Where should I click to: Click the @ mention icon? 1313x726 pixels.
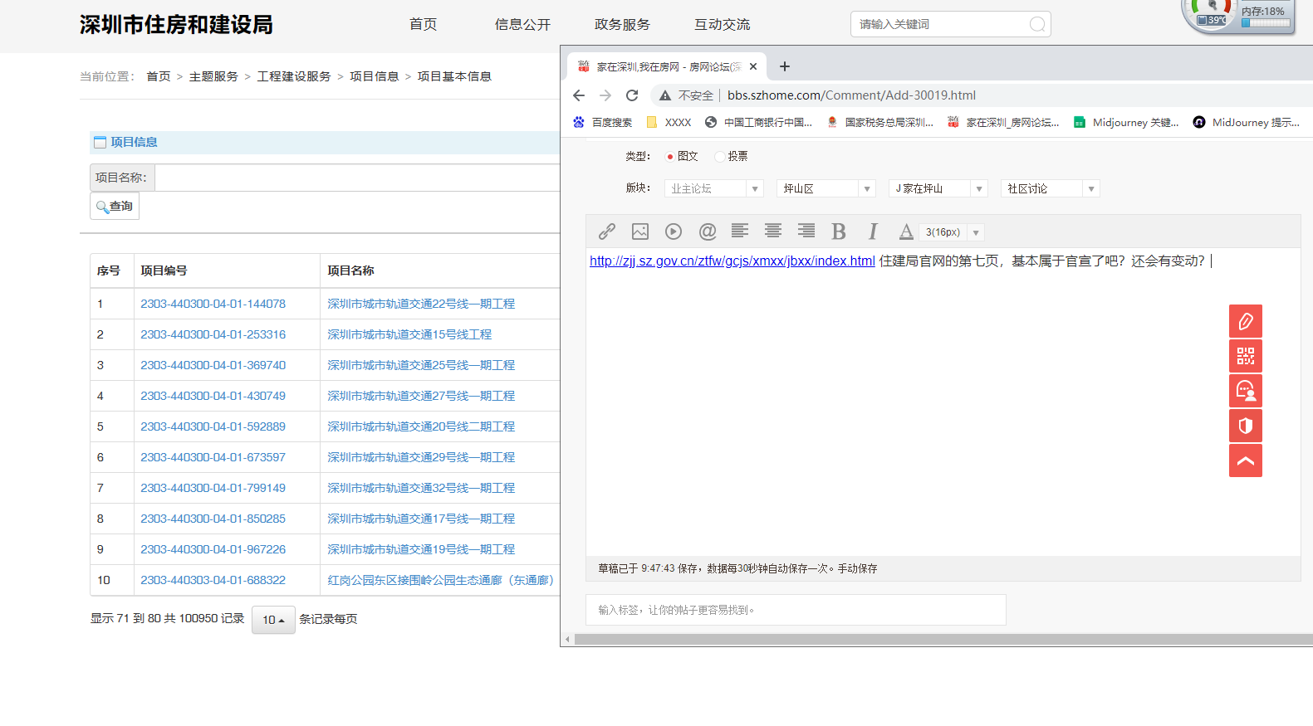pyautogui.click(x=707, y=231)
